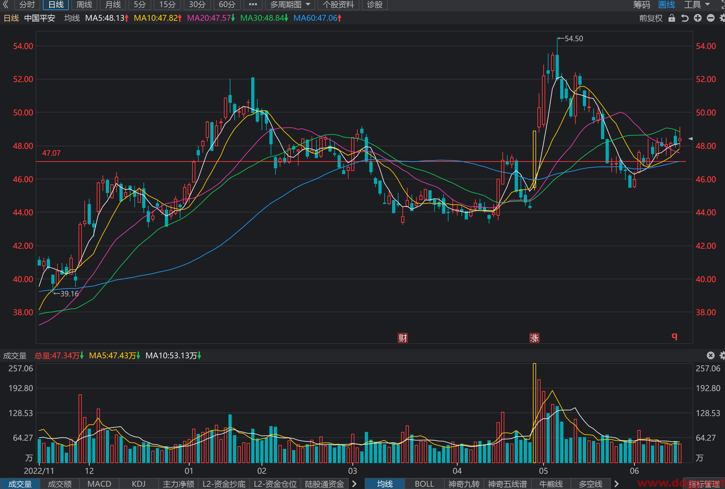This screenshot has height=489, width=725.
Task: Click the 财 earnings marker
Action: pos(403,338)
